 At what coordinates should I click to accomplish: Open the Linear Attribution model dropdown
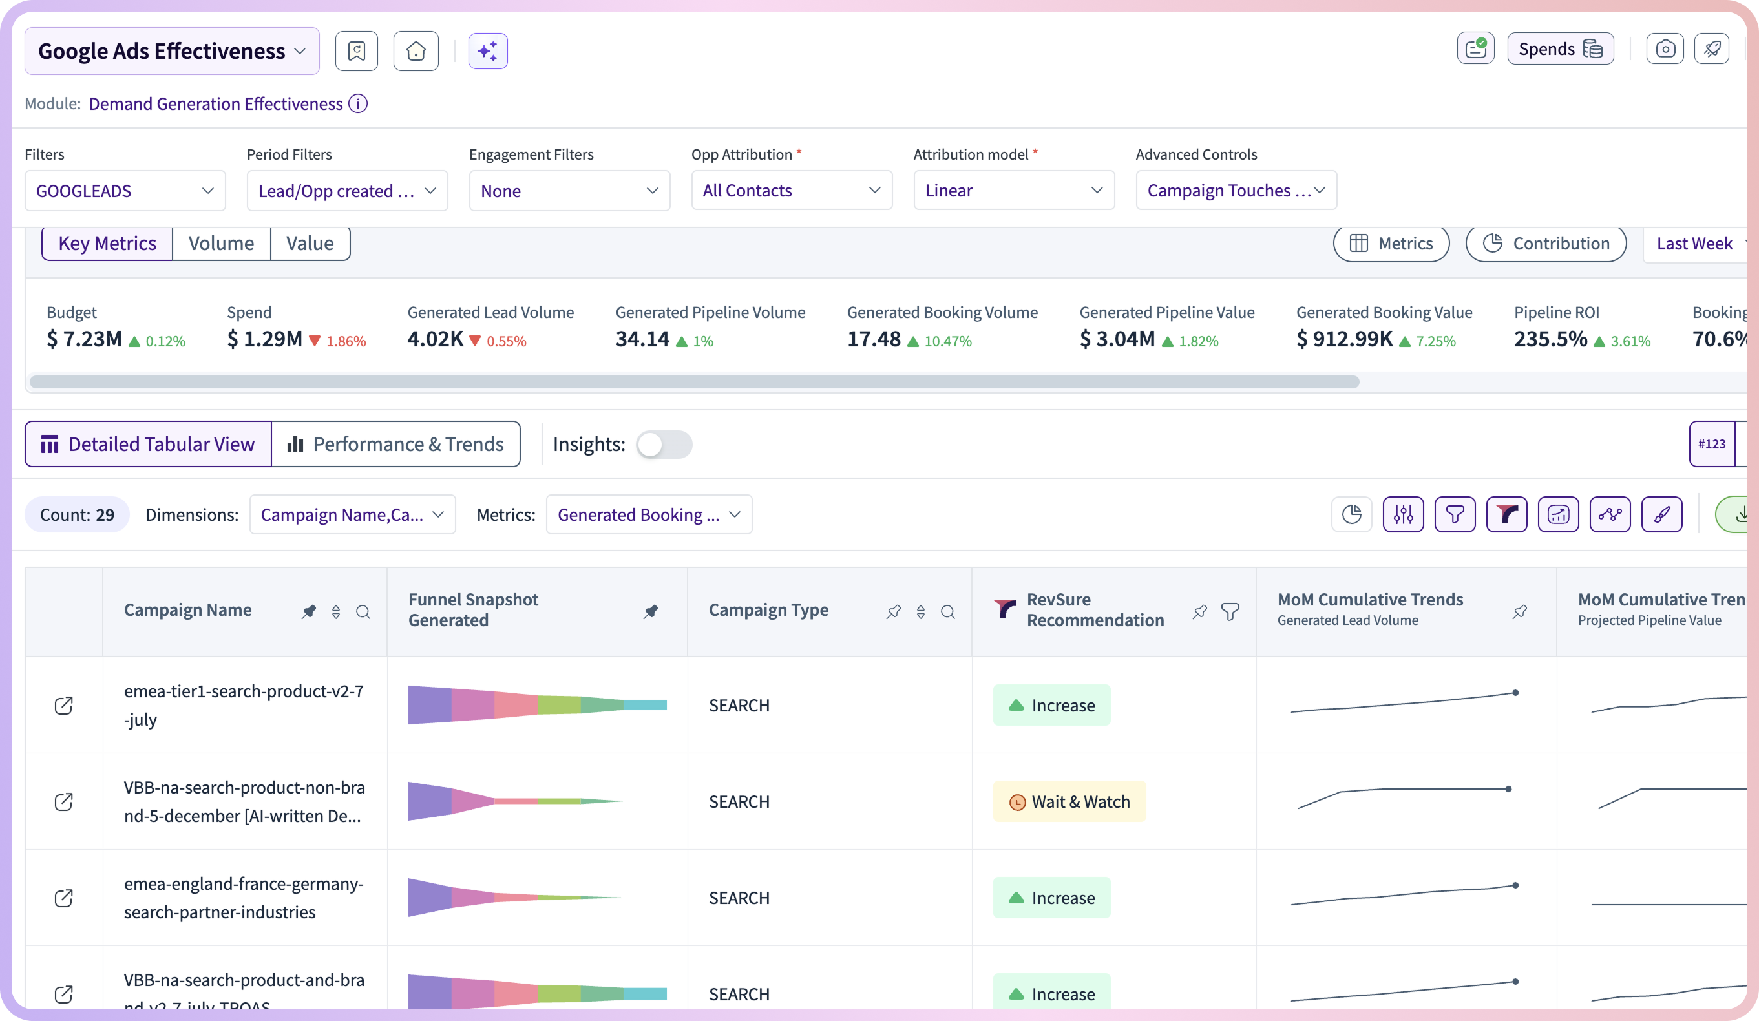1013,190
